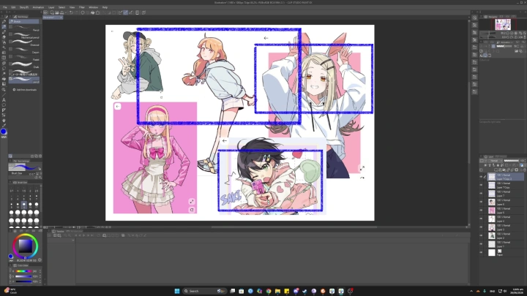Hide Layer 7 Copy with eye icon

coord(481,185)
